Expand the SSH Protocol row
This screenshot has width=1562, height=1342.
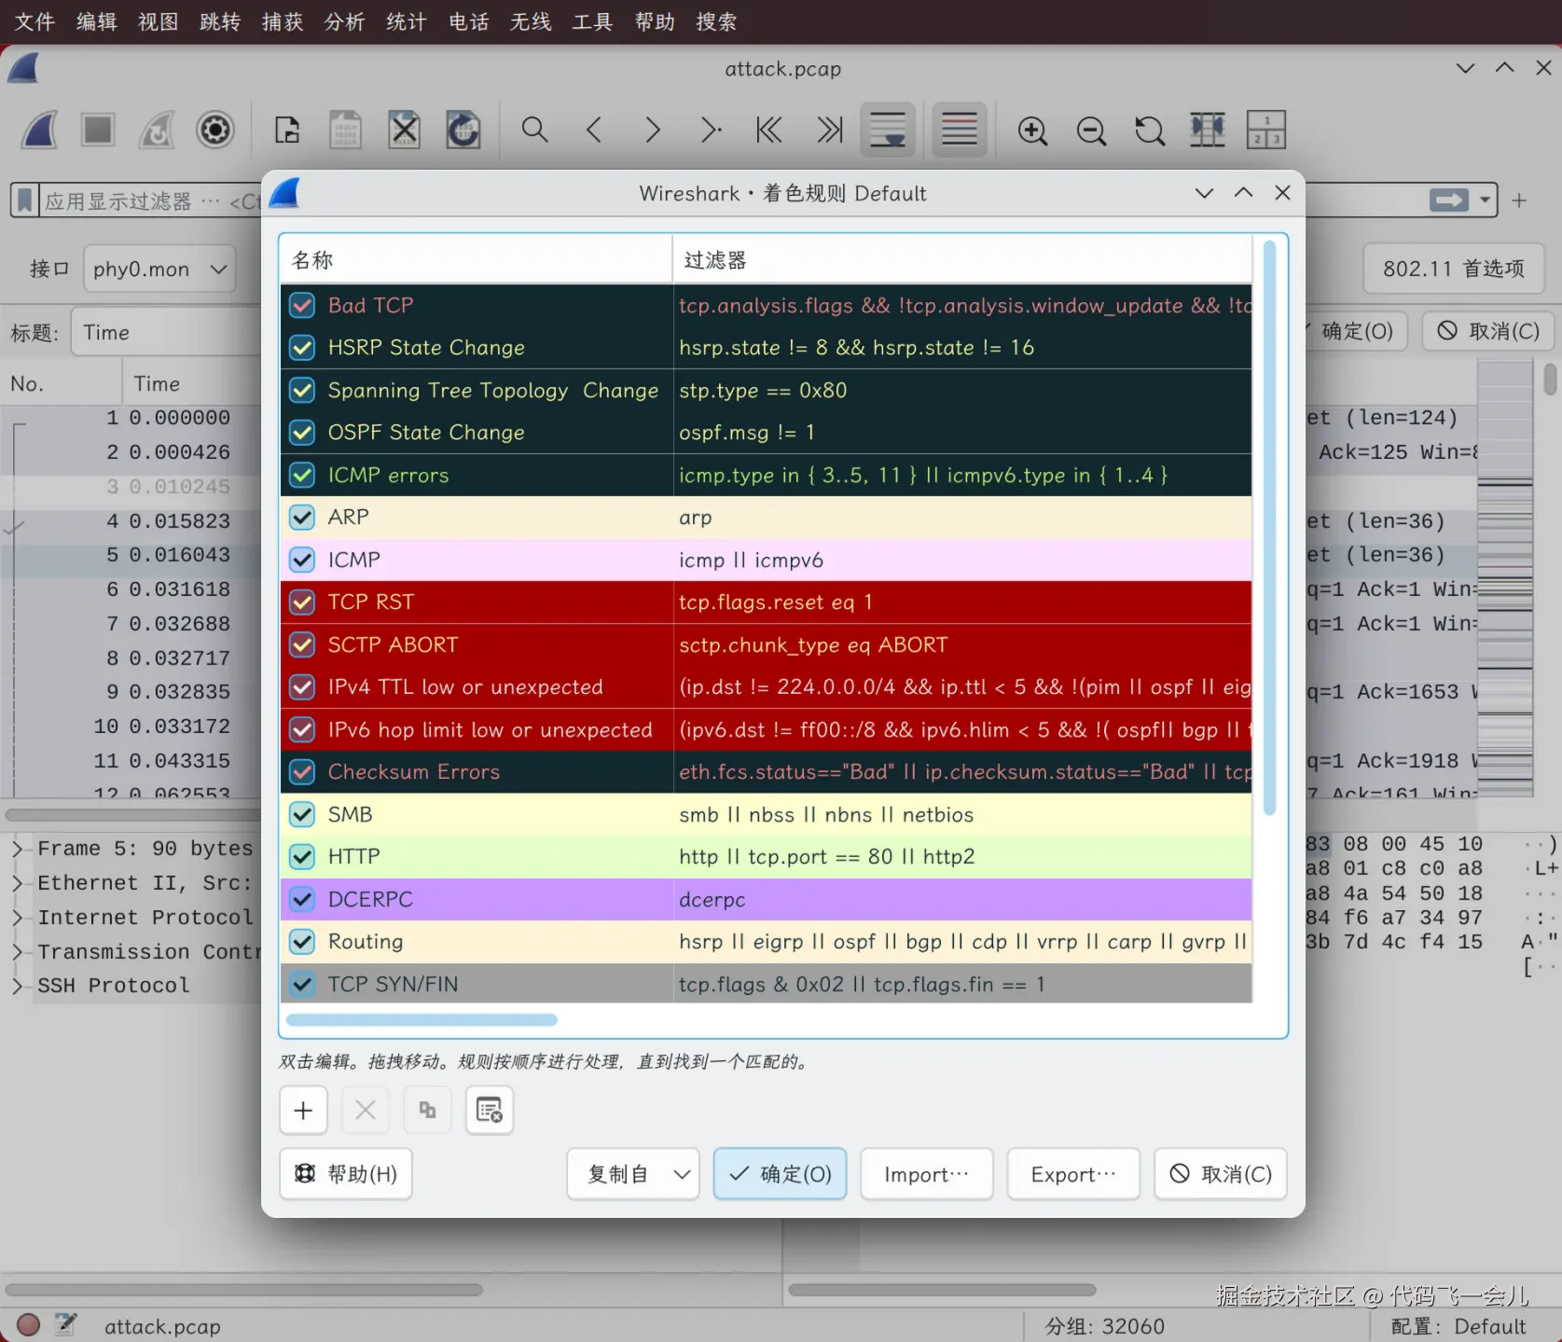pos(17,986)
